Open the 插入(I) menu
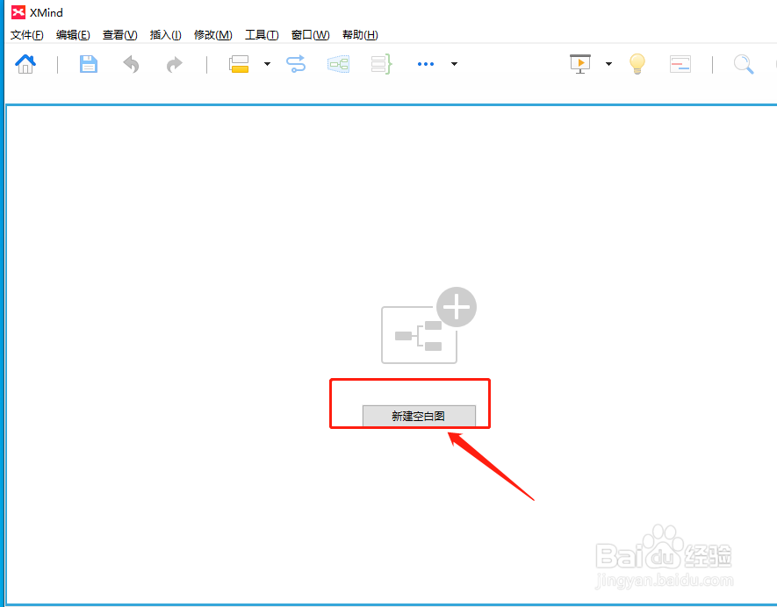The height and width of the screenshot is (607, 777). point(166,35)
